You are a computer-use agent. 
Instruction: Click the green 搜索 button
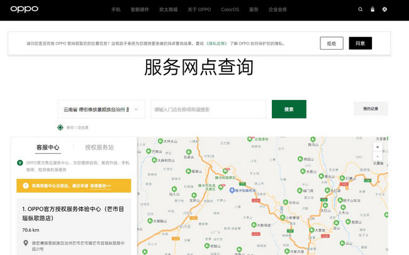tap(289, 109)
